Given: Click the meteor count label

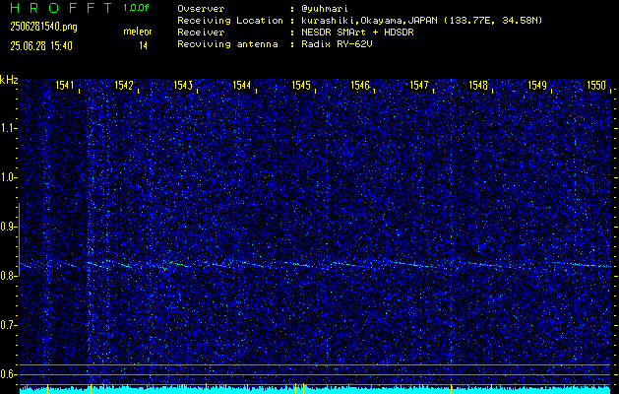Looking at the screenshot, I should click(x=138, y=32).
